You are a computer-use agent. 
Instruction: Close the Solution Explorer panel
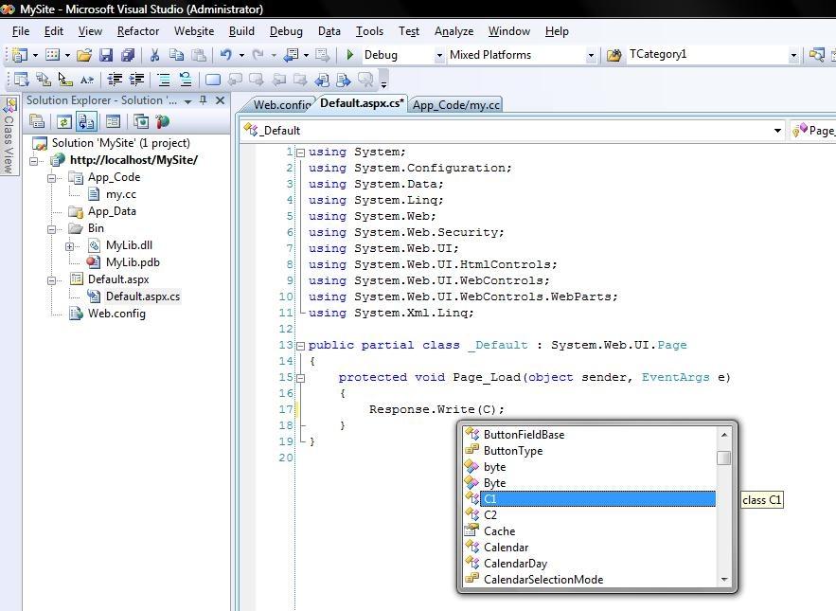221,99
